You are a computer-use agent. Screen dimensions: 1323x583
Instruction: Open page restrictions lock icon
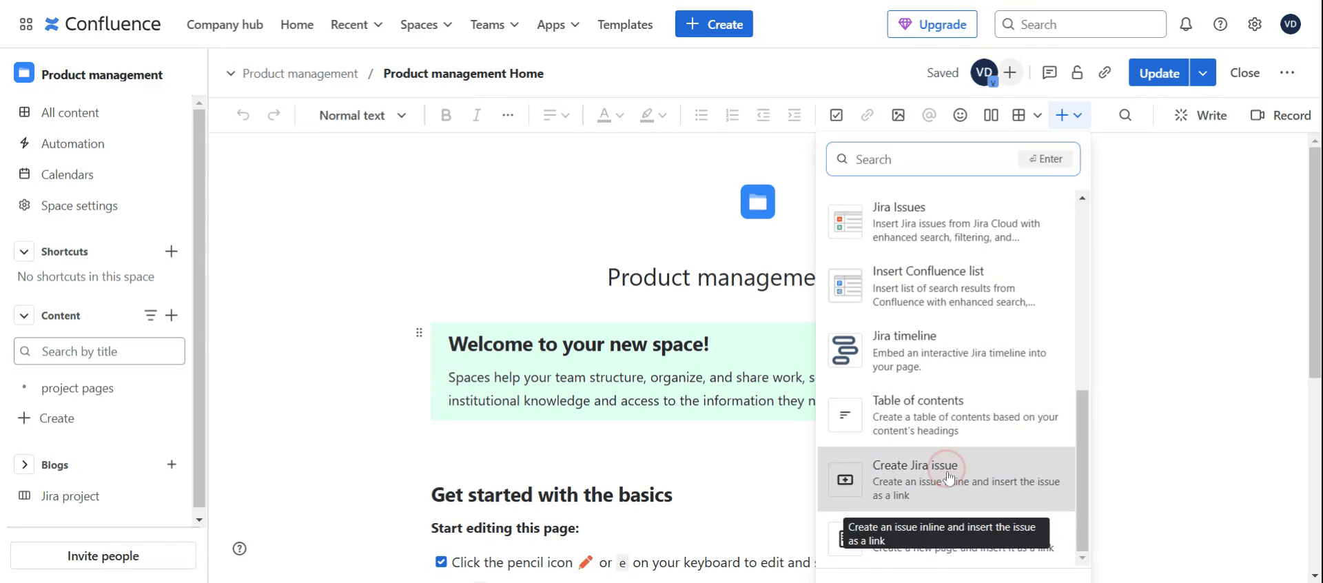(1077, 72)
